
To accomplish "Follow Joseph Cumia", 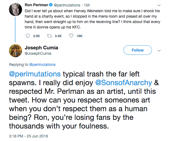I will pos(137,50).
